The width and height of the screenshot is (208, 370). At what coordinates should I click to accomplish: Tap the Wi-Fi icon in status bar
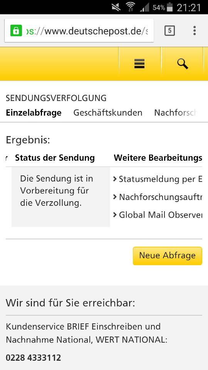(131, 7)
